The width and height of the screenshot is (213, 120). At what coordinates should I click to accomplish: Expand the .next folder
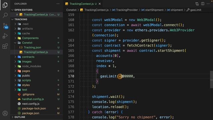click(x=15, y=24)
